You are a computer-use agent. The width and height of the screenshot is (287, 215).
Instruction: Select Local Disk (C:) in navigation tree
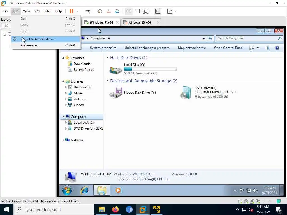[x=84, y=123]
